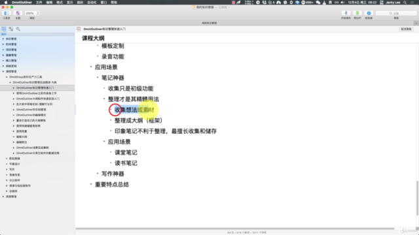Click the horizontal scrollbar at bottom
The width and height of the screenshot is (419, 235).
(235, 228)
